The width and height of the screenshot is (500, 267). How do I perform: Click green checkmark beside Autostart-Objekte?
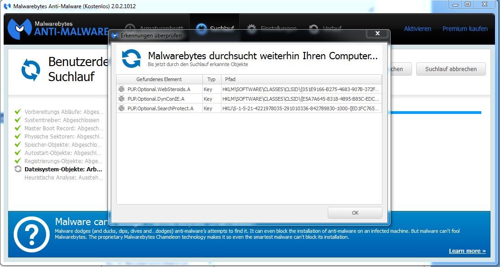pos(18,153)
